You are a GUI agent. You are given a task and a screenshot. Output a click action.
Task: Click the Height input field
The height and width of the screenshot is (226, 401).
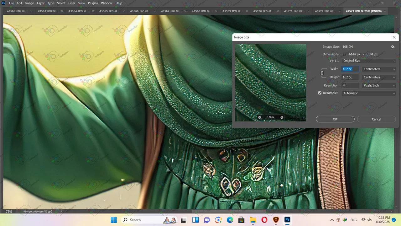(x=350, y=77)
